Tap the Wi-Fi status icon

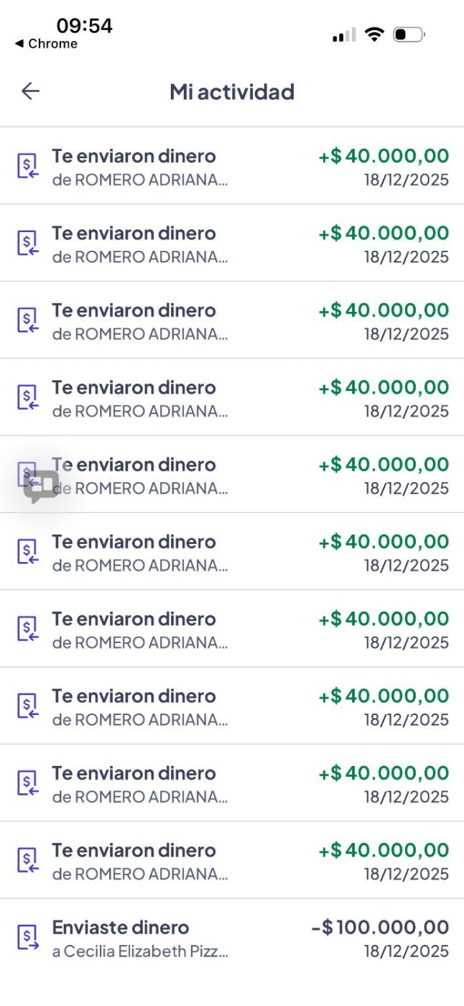(x=373, y=34)
